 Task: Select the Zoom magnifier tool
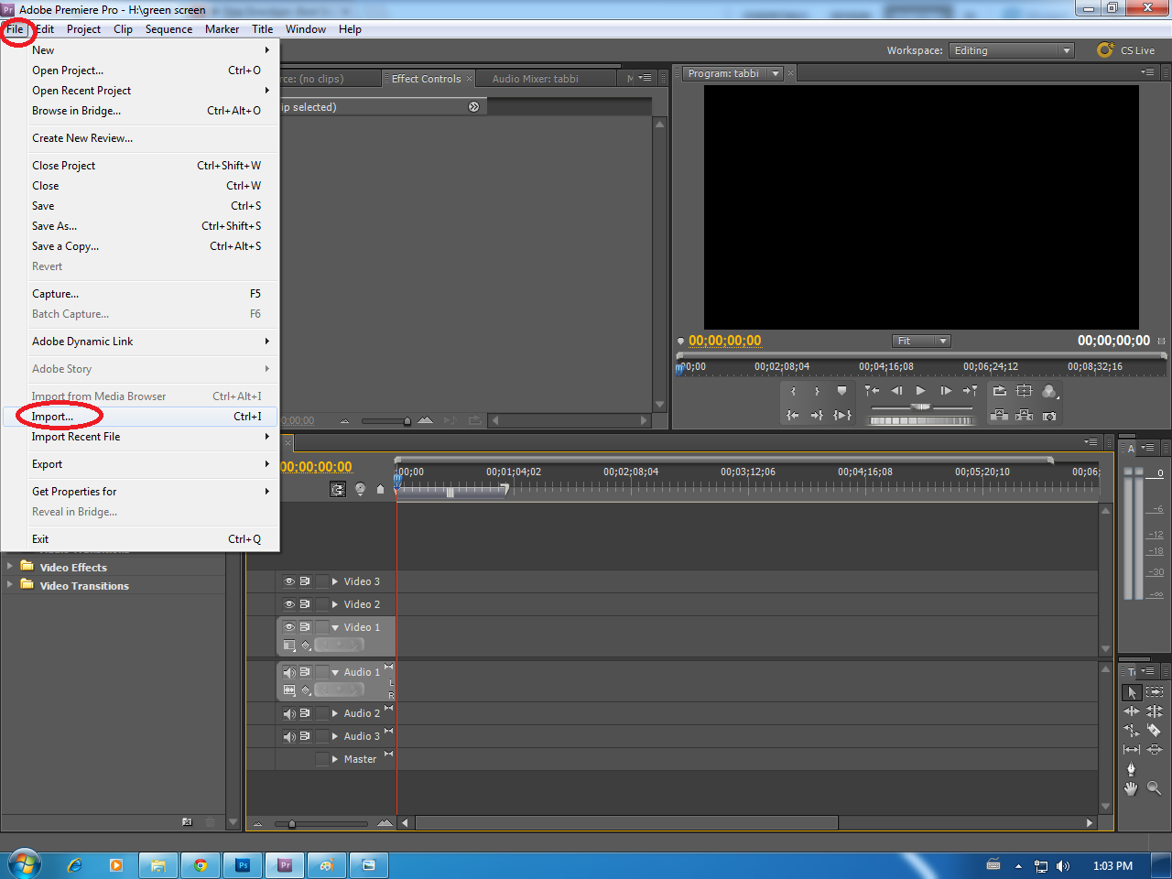pos(1155,788)
